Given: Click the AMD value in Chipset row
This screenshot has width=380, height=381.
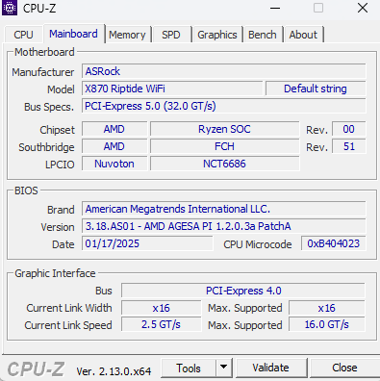Looking at the screenshot, I should (114, 129).
